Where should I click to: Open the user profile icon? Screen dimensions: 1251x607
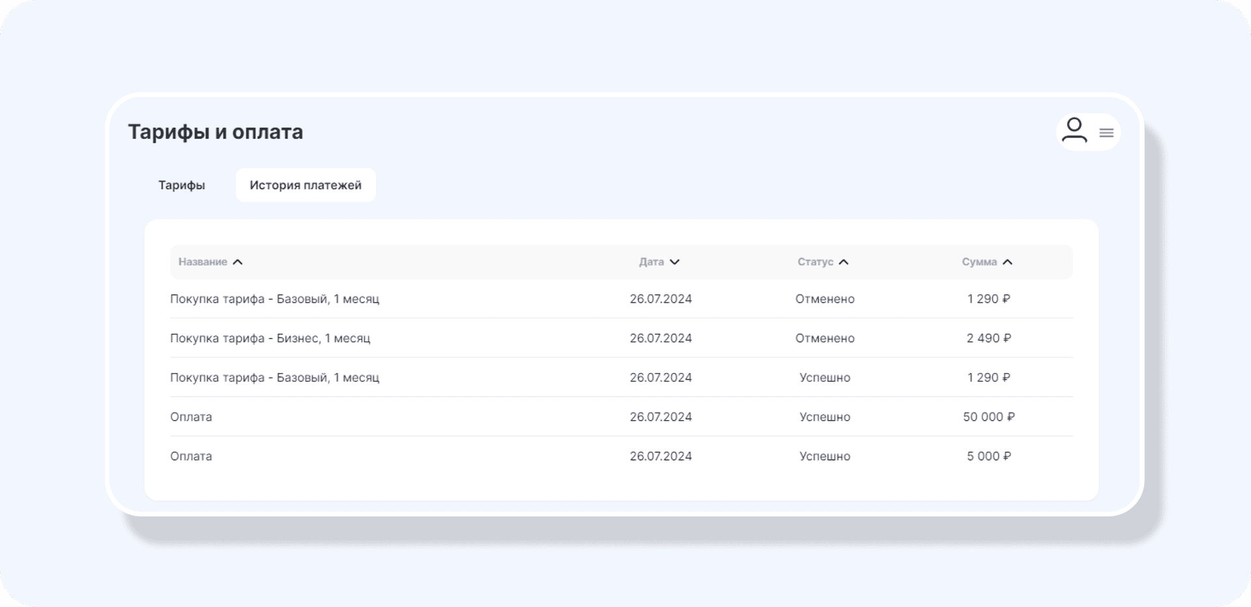tap(1074, 130)
